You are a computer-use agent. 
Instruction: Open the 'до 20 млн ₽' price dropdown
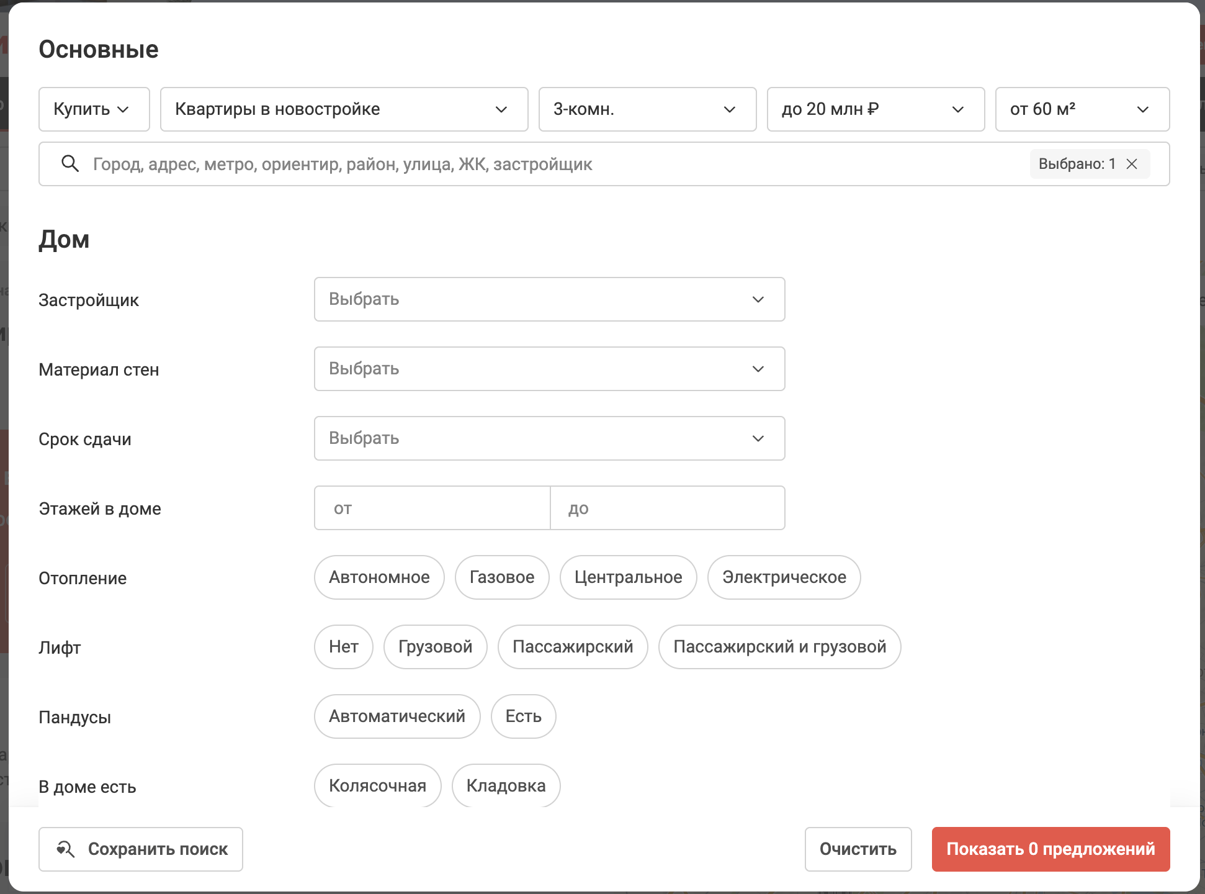coord(876,109)
